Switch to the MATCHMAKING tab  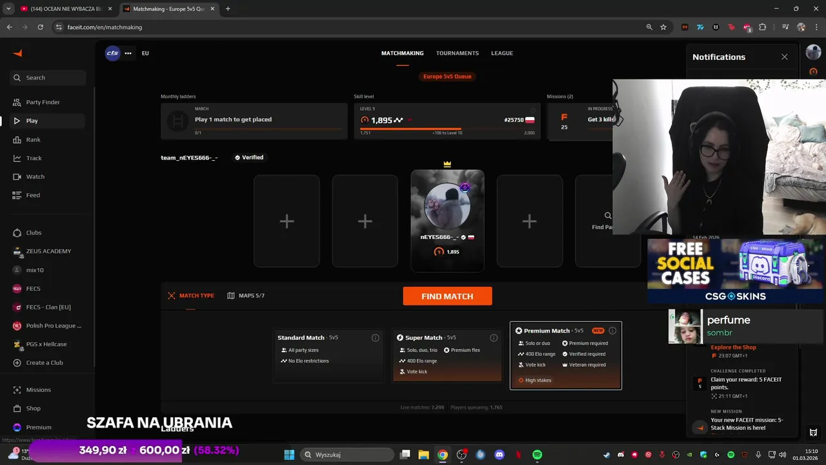tap(402, 53)
